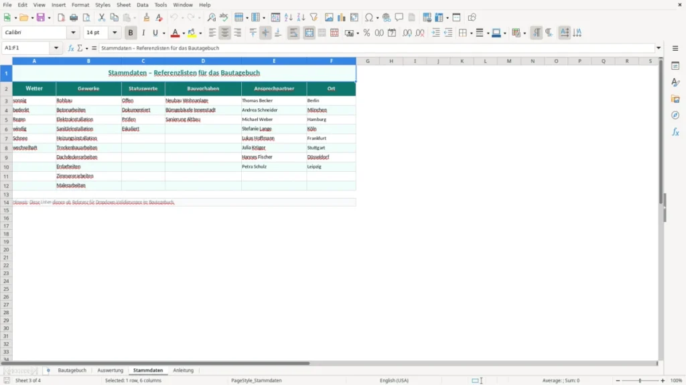
Task: Cut the selected cells
Action: click(x=102, y=17)
